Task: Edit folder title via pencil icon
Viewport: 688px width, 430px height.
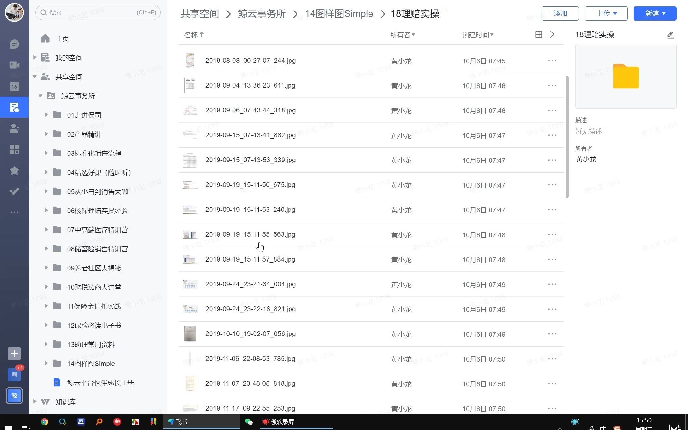Action: point(670,35)
